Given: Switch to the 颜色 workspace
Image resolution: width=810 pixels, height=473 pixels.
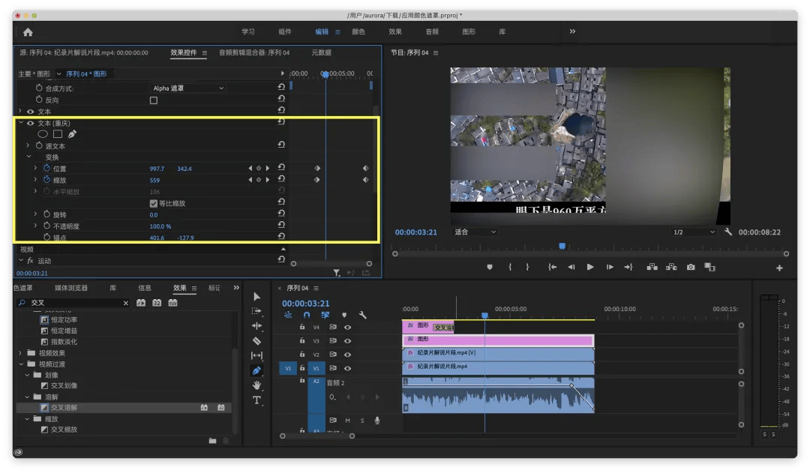Looking at the screenshot, I should [358, 31].
